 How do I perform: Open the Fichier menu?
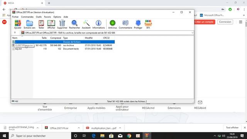coord(15,17)
